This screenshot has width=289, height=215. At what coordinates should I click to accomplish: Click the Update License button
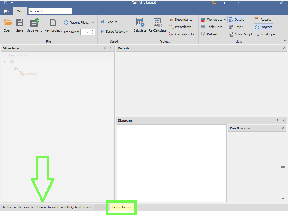tap(121, 207)
